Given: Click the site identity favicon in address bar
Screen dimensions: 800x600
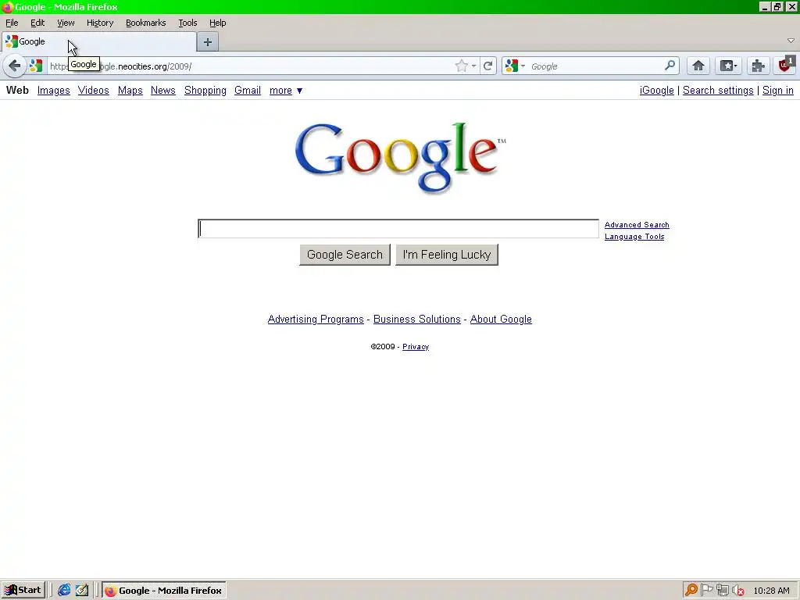Looking at the screenshot, I should pyautogui.click(x=36, y=66).
